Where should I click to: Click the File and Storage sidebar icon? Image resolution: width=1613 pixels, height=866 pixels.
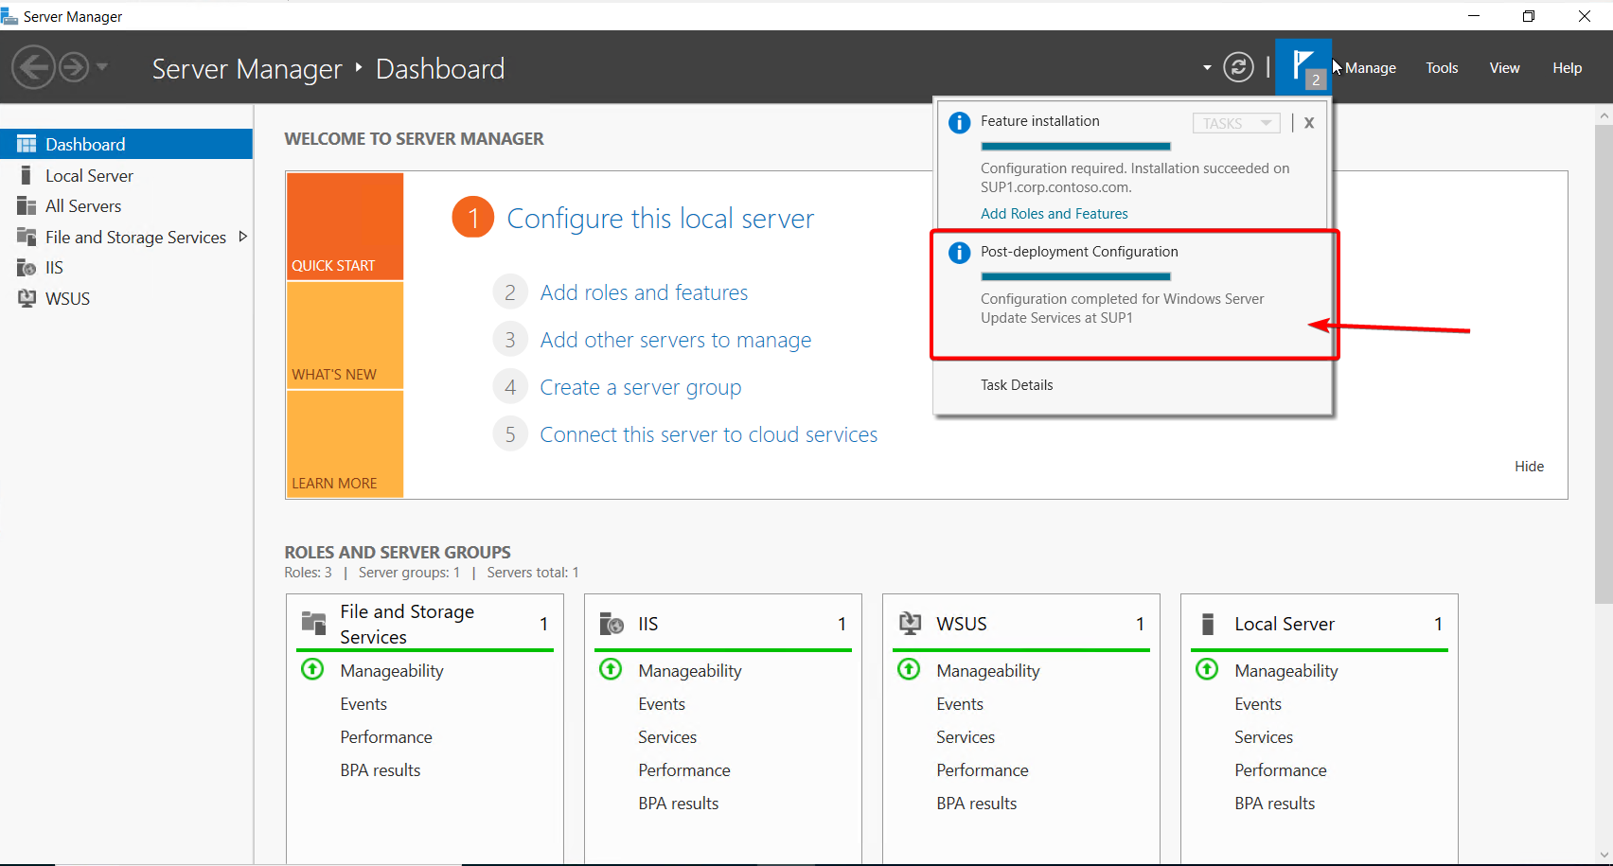click(x=27, y=237)
